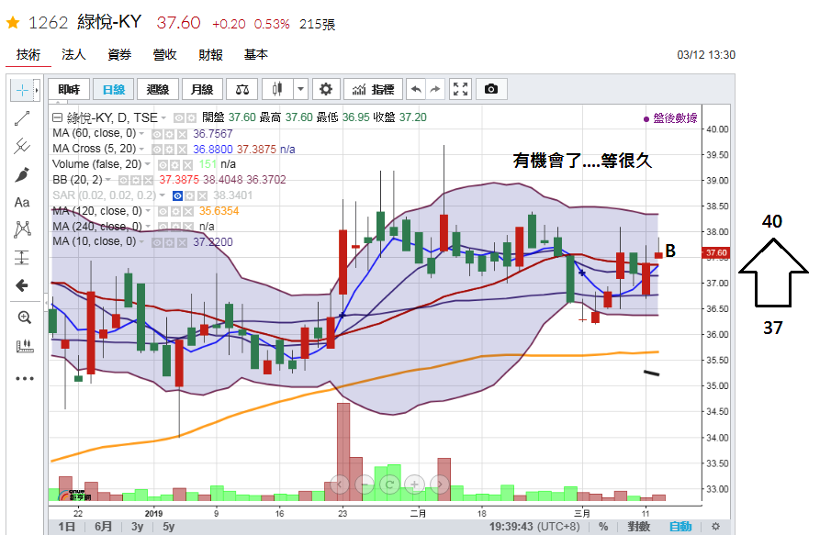Click the favorite star next to 1262
Image resolution: width=820 pixels, height=535 pixels.
point(13,22)
